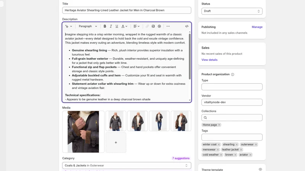Select the large close-up cuff media image

click(x=83, y=131)
